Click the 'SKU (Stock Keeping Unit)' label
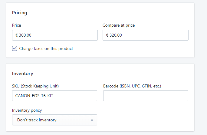Viewport: 207px width, 135px height. 35,86
